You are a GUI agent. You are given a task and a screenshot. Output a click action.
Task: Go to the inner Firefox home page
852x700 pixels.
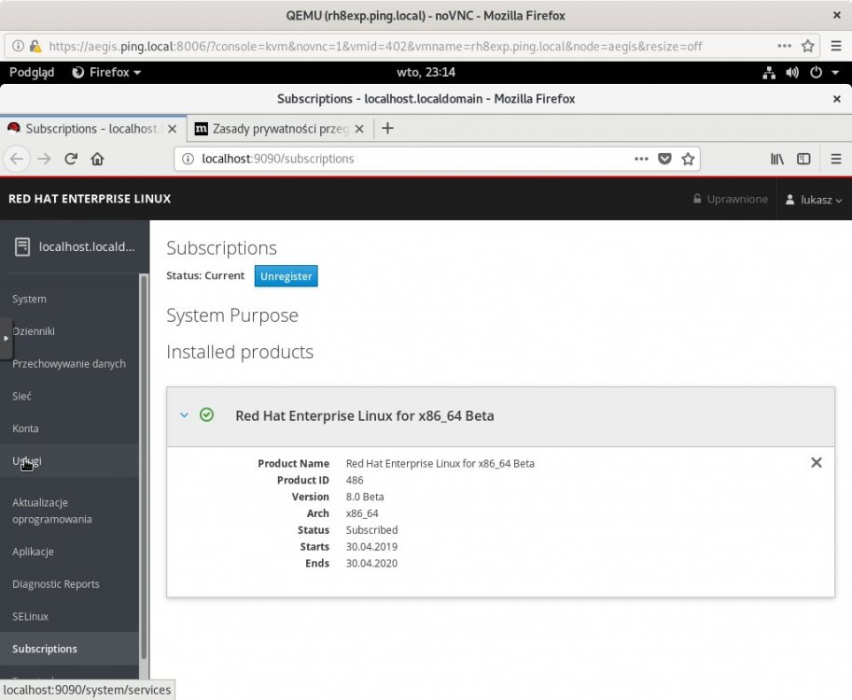pos(97,160)
